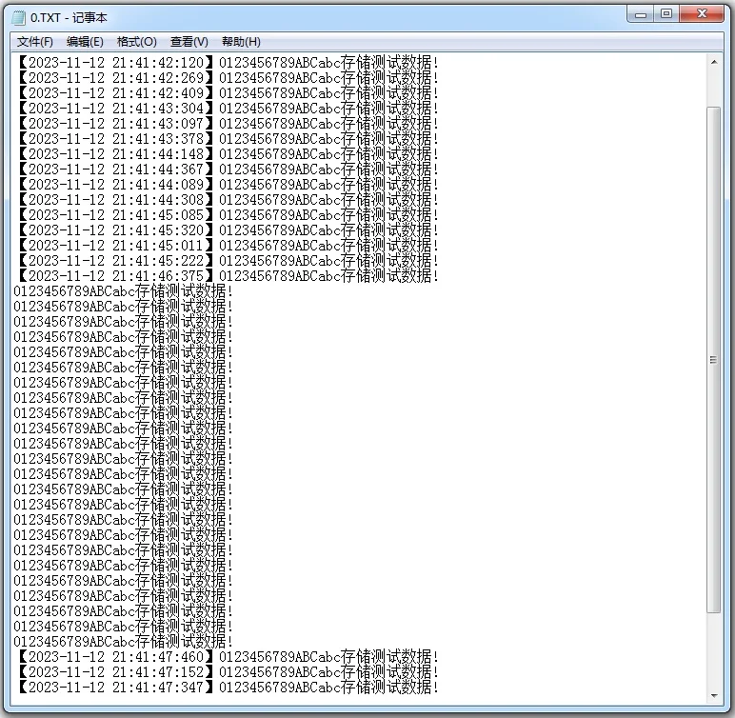Close the 0.TXT Notepad window
Viewport: 735px width, 718px height.
click(702, 14)
